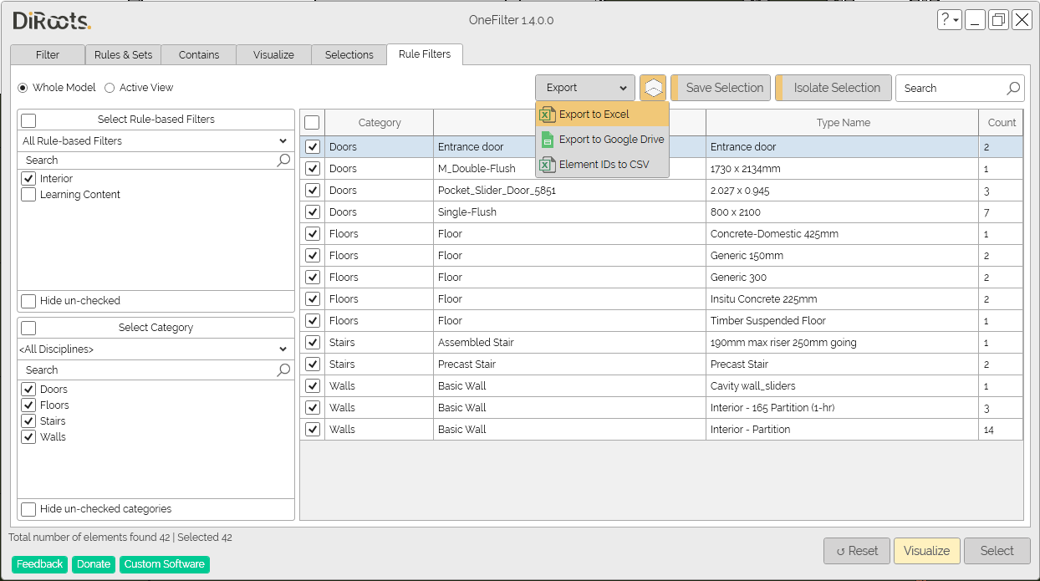Open the Export dropdown arrow
Viewport: 1040px width, 581px height.
pyautogui.click(x=622, y=87)
